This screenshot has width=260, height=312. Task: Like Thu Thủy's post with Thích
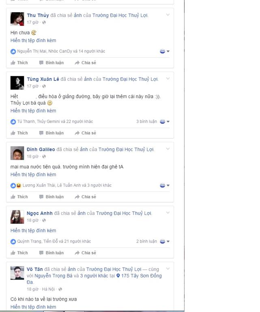(19, 63)
